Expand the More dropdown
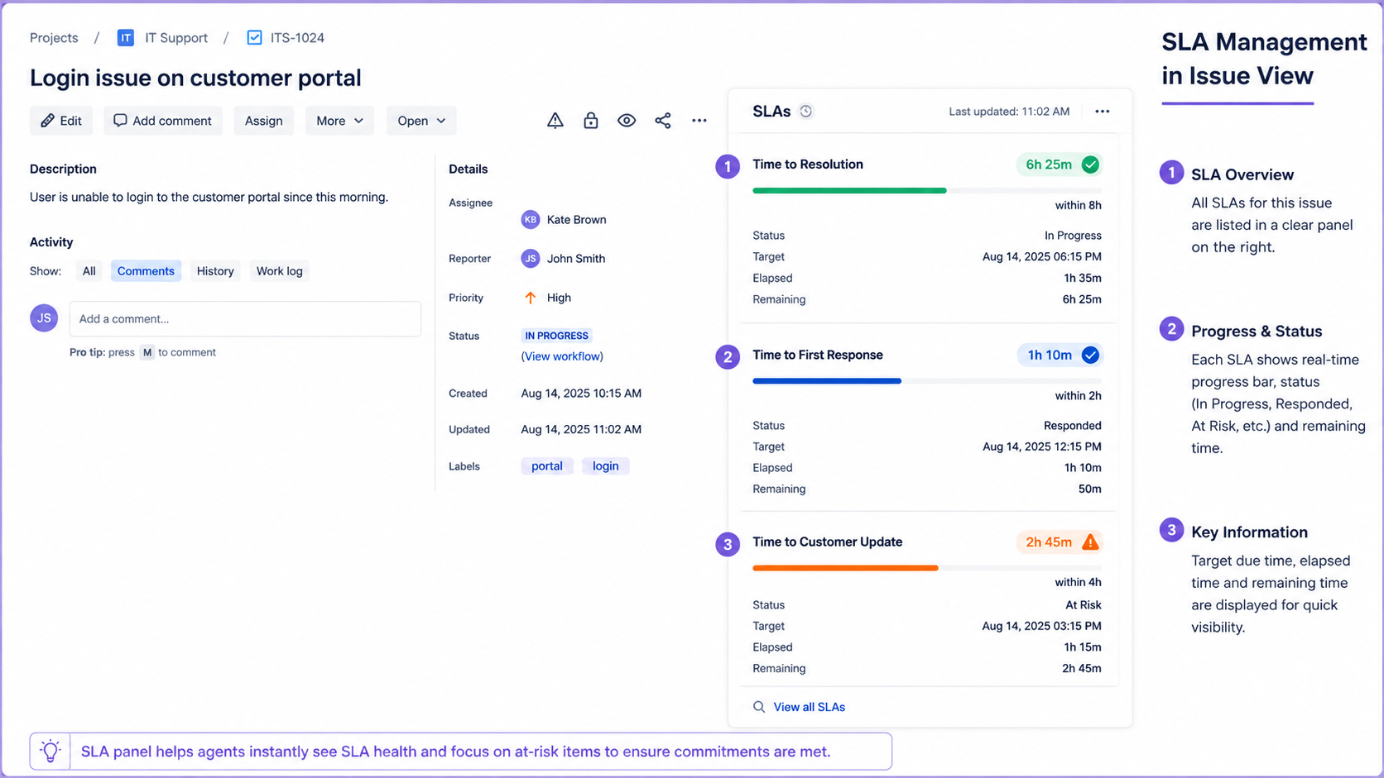 coord(339,121)
